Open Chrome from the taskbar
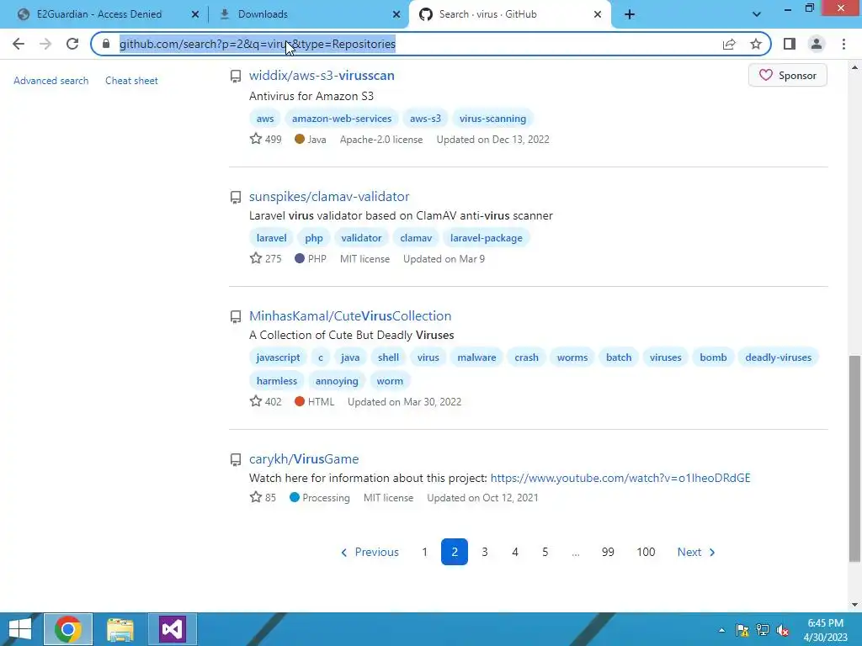Image resolution: width=862 pixels, height=646 pixels. point(68,629)
